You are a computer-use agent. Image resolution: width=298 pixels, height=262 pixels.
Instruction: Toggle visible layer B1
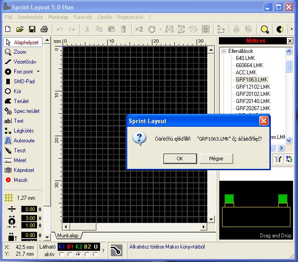70,247
